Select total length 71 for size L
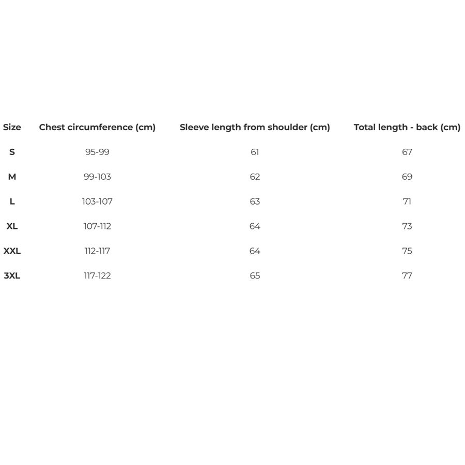Screen dimensions: 465x465 pos(407,202)
